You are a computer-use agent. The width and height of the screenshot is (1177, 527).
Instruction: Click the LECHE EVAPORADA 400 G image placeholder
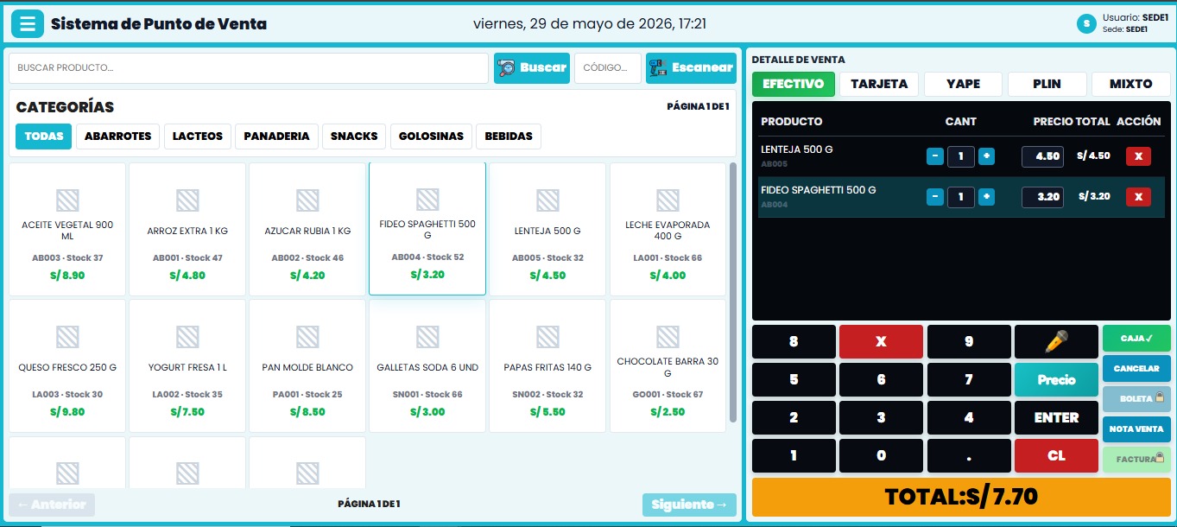[x=668, y=200]
